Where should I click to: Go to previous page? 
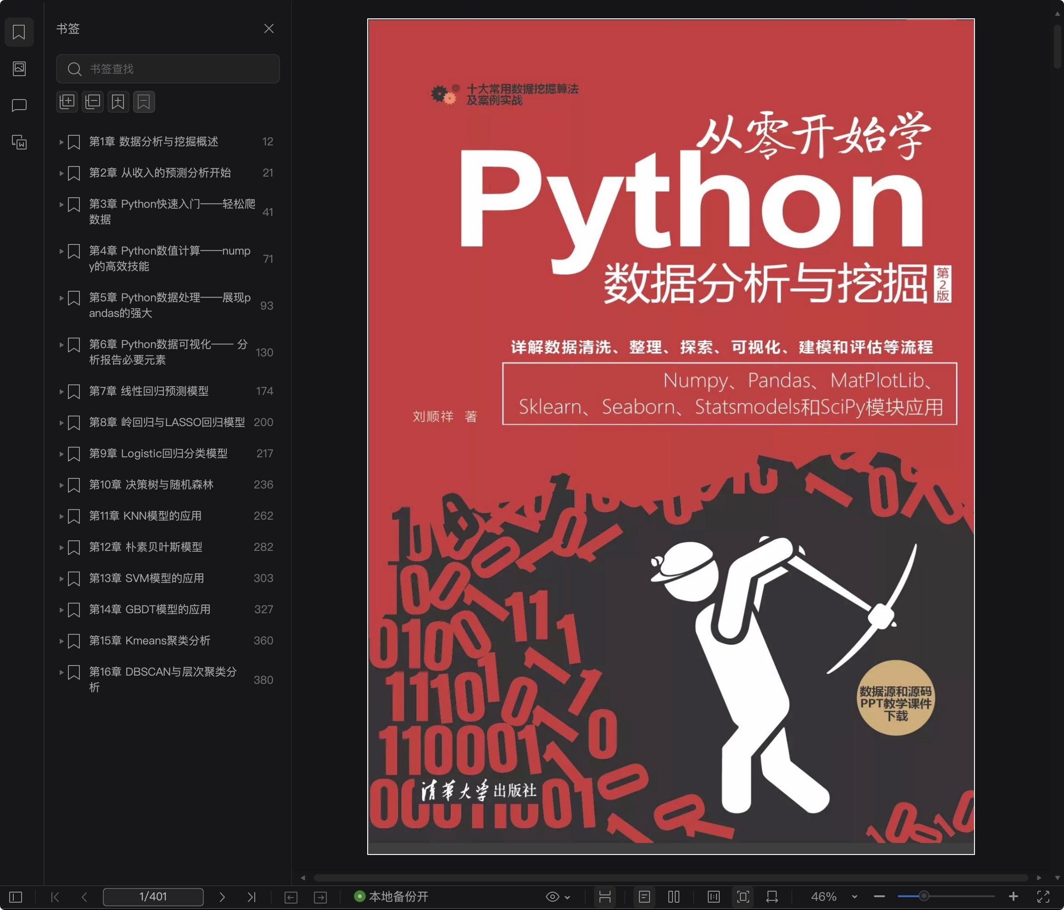tap(85, 897)
